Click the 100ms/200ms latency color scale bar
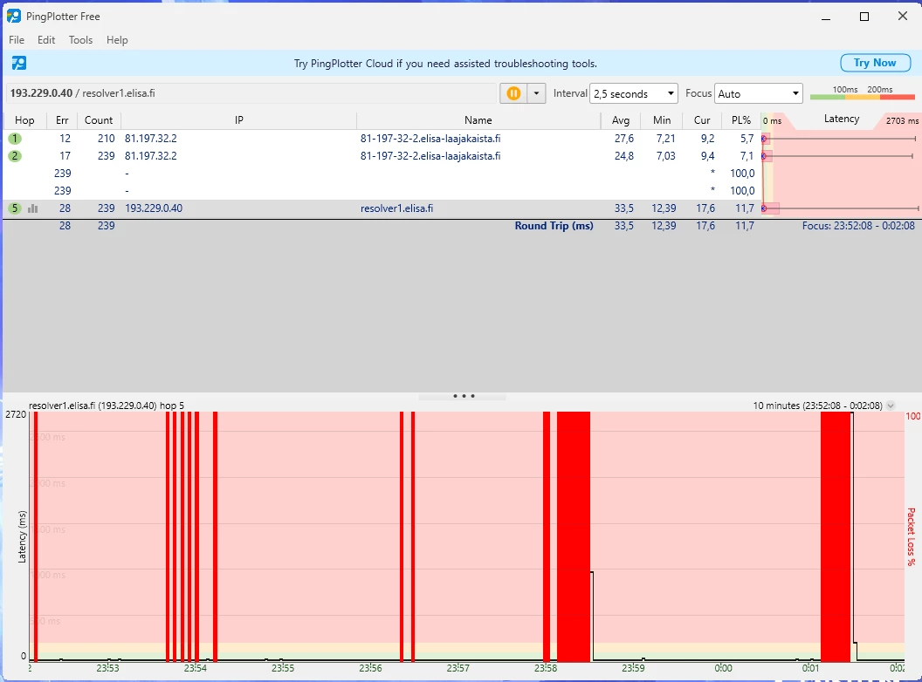Screen dimensions: 922x682 pyautogui.click(x=862, y=96)
